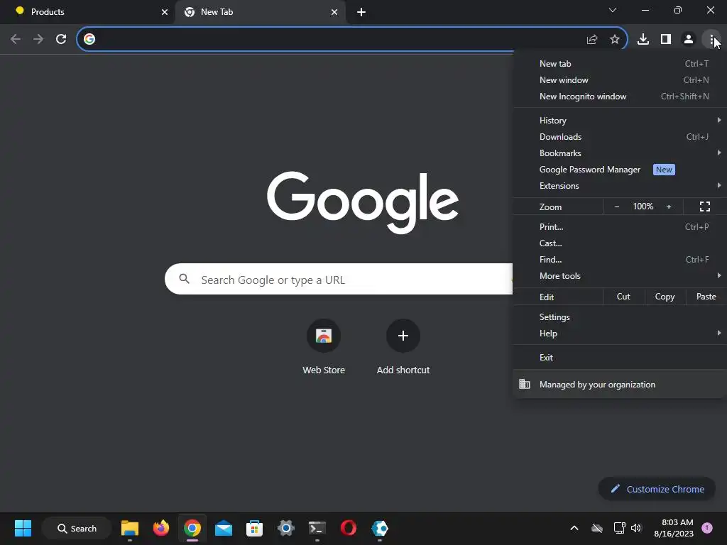Click Paste in the Edit row
This screenshot has height=545, width=727.
tap(706, 297)
